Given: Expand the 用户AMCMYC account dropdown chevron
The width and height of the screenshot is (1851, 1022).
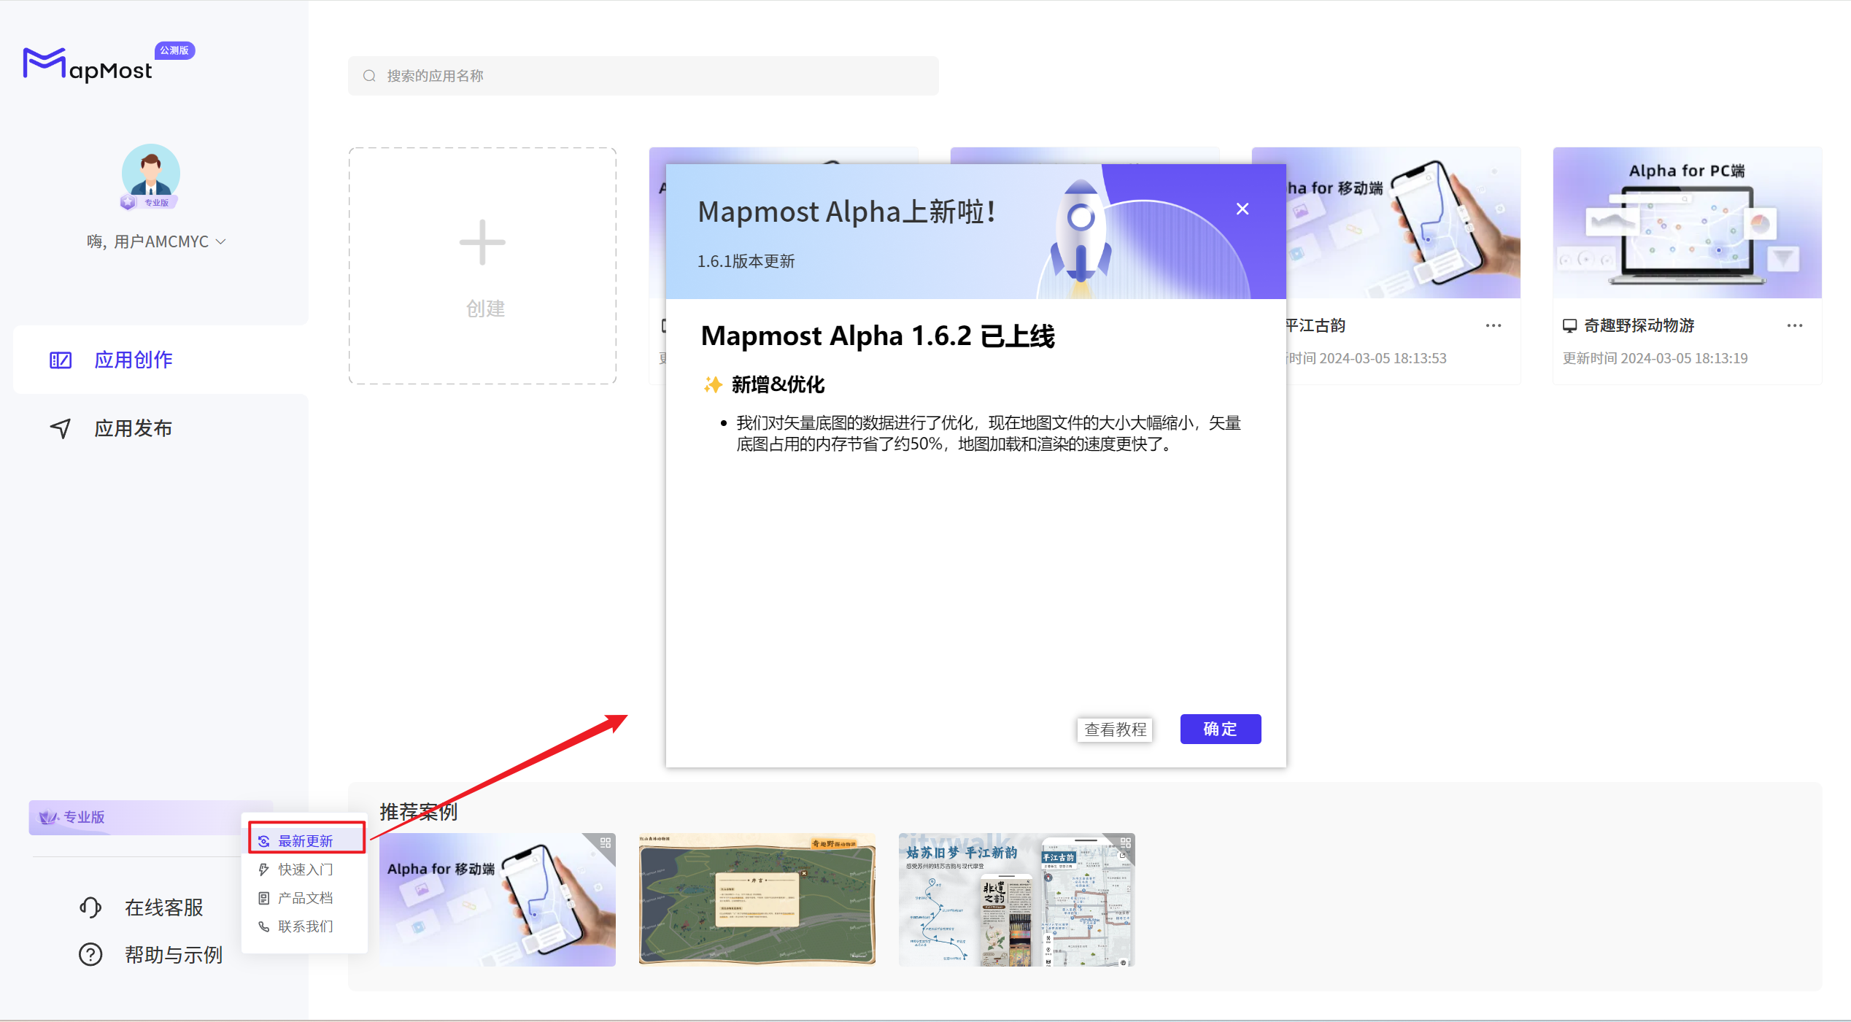Looking at the screenshot, I should click(x=221, y=241).
